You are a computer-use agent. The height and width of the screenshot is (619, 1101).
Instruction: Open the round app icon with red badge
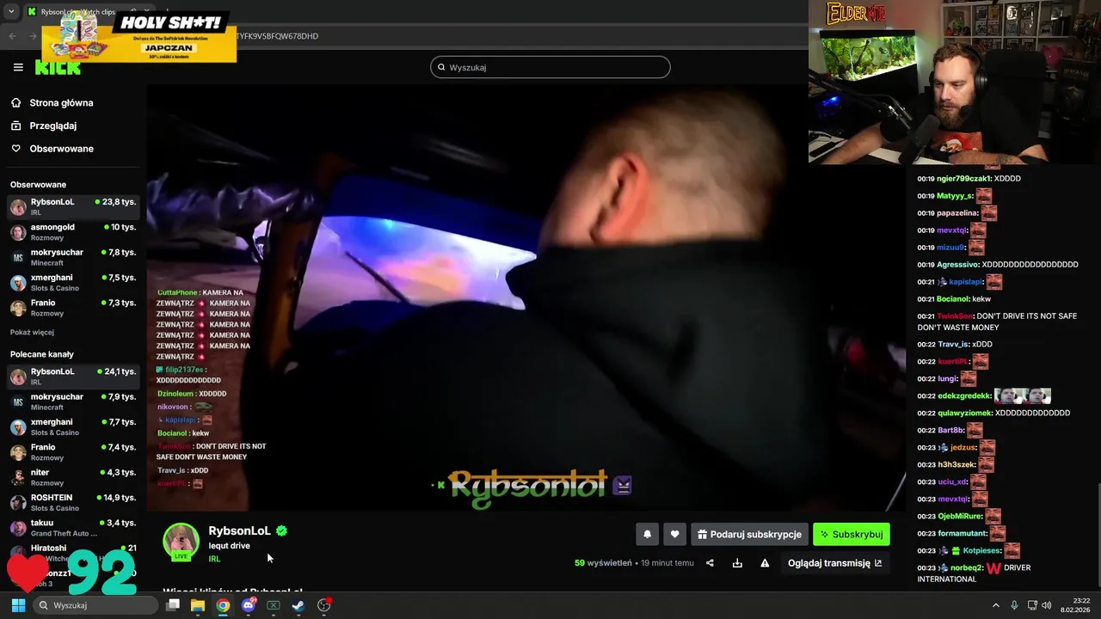point(324,605)
